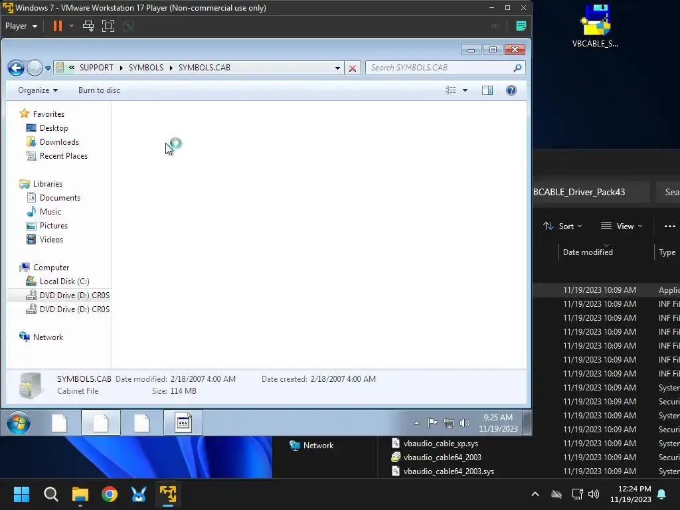Change your view using the view icon
The image size is (680, 510).
click(451, 90)
